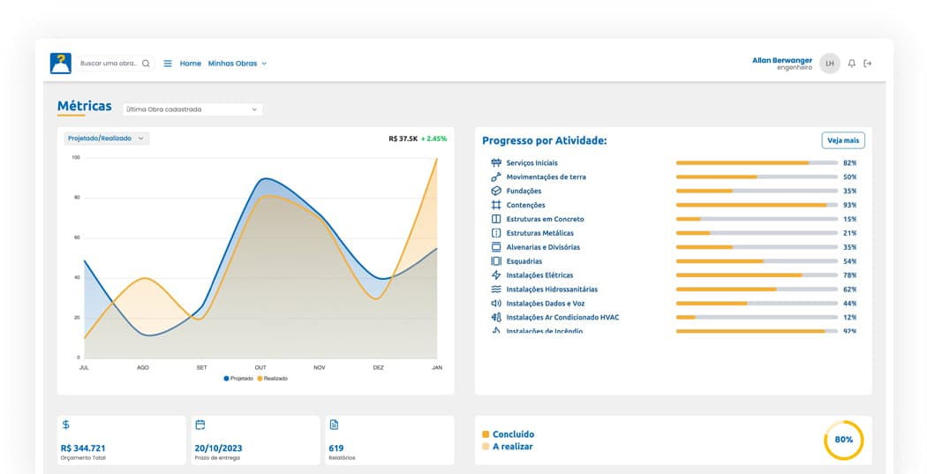Click the Veja mais button
The width and height of the screenshot is (927, 474).
coord(843,140)
